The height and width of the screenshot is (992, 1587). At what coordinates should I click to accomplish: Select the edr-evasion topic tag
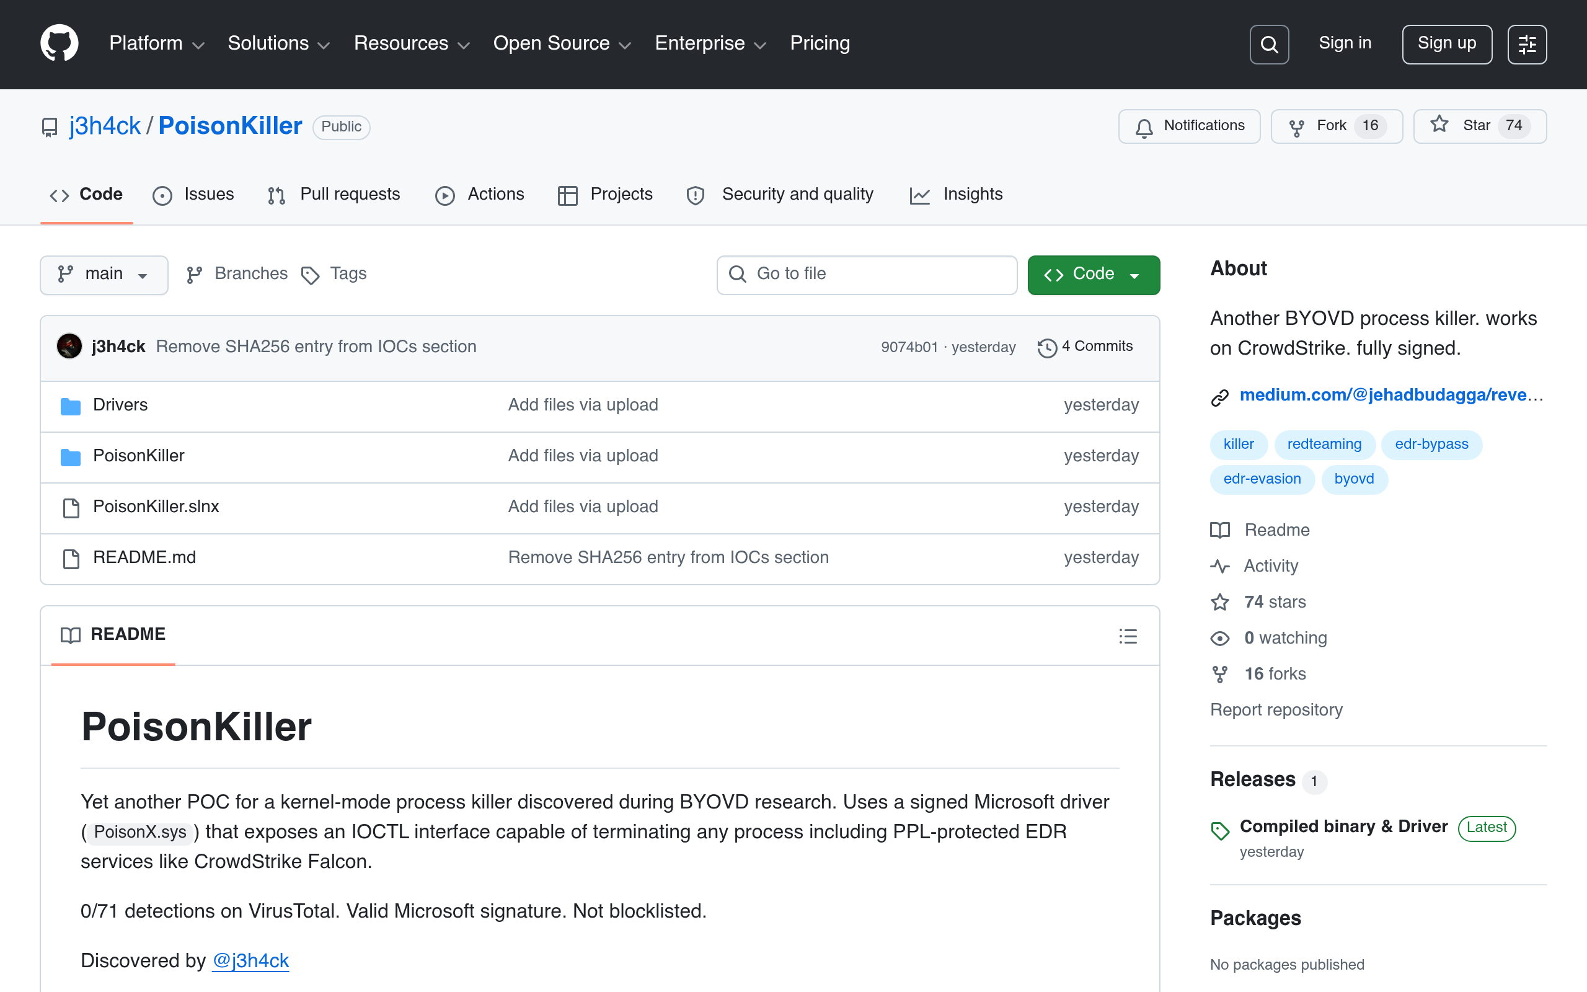(x=1262, y=480)
